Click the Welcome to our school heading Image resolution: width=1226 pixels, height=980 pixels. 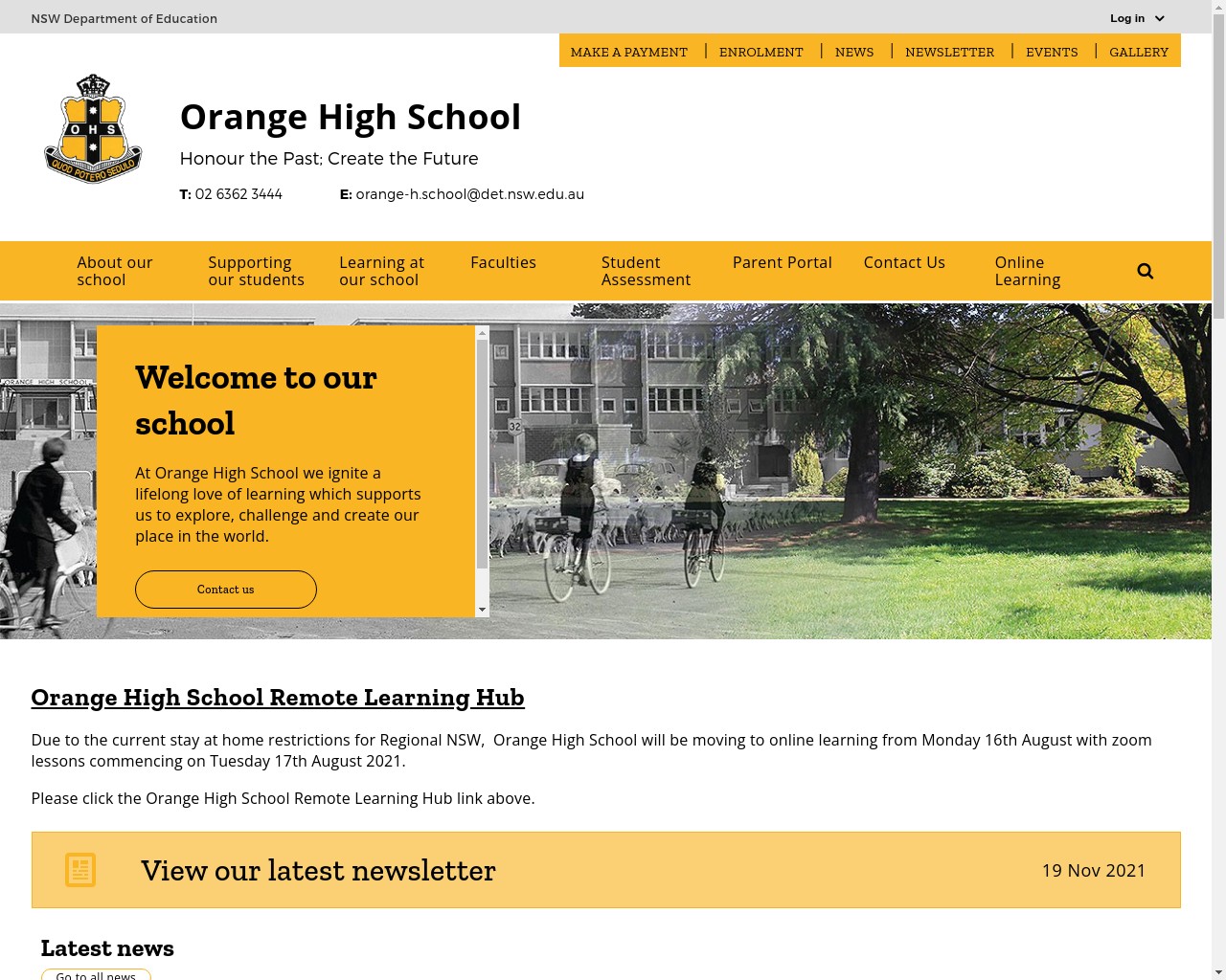click(x=256, y=400)
